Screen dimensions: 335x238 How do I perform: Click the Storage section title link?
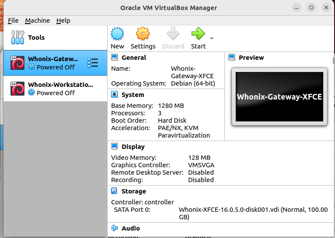[134, 191]
